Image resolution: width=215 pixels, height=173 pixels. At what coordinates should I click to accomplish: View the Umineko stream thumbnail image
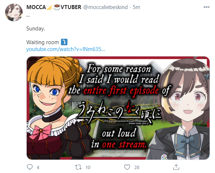click(x=118, y=108)
